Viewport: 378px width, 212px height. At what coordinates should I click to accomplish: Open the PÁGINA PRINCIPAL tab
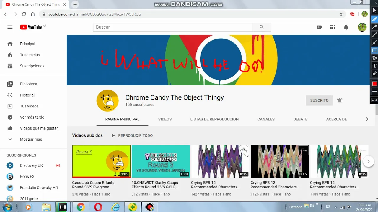(122, 119)
